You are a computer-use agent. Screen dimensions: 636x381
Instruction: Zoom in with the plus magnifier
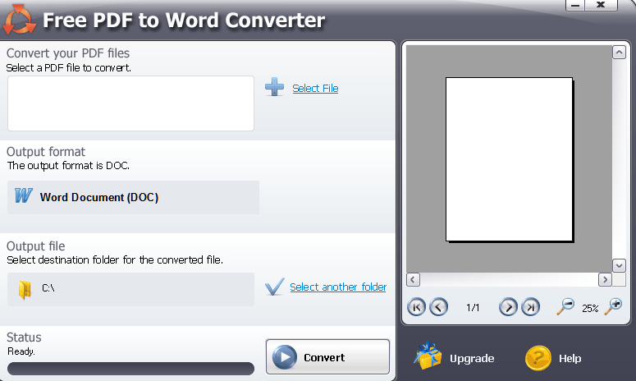point(613,306)
